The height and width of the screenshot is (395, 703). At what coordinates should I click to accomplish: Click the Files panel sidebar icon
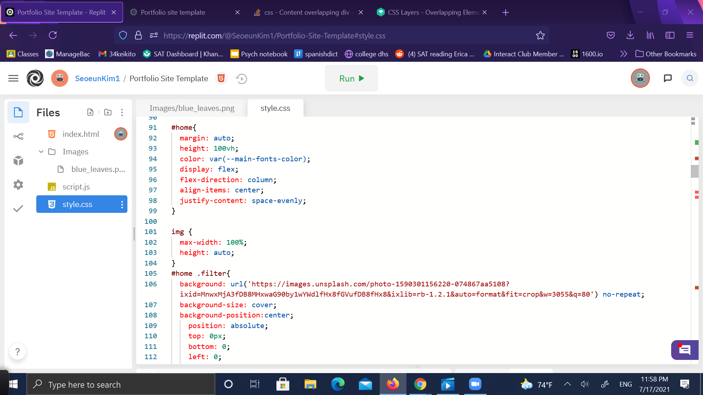18,112
